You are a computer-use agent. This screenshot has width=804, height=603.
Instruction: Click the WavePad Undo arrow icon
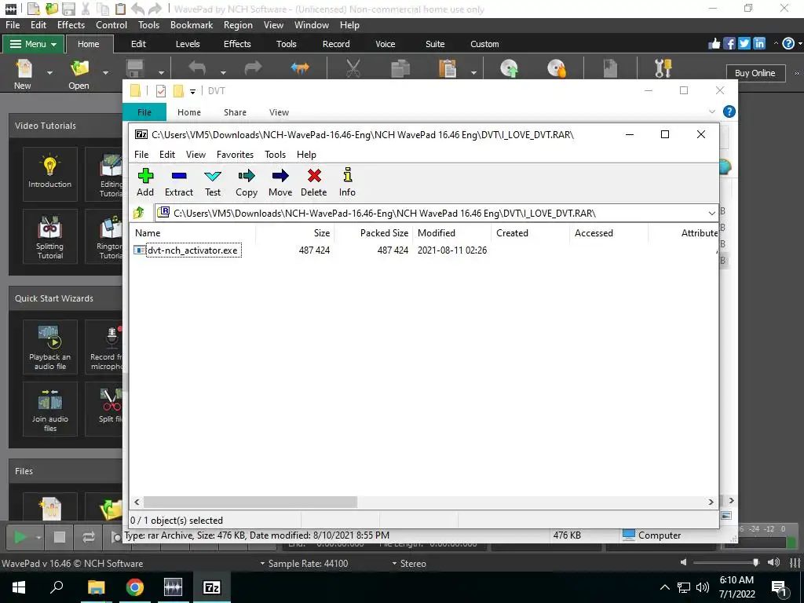pyautogui.click(x=197, y=68)
